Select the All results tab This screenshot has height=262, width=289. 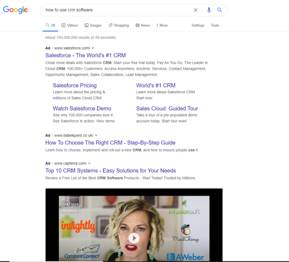(x=50, y=26)
